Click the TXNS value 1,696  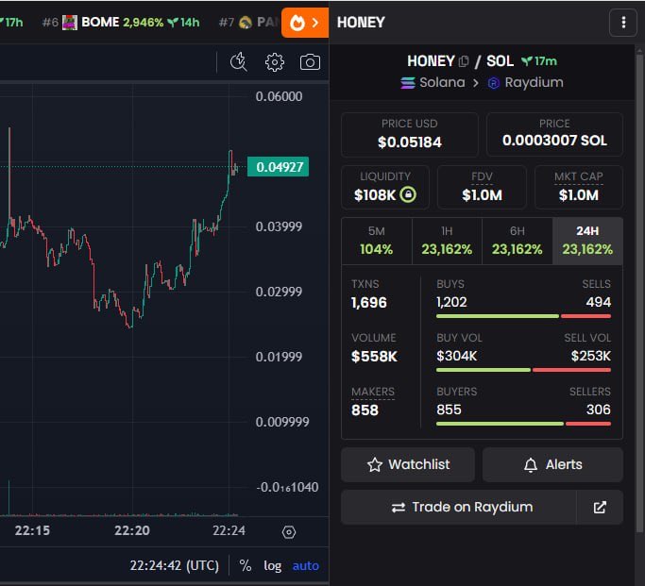click(x=369, y=303)
